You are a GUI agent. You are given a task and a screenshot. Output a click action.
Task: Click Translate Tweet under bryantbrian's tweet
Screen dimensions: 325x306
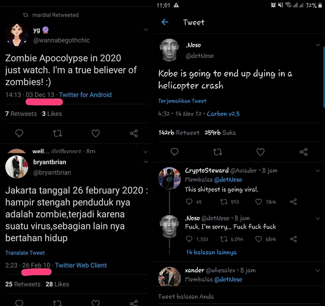(x=25, y=253)
